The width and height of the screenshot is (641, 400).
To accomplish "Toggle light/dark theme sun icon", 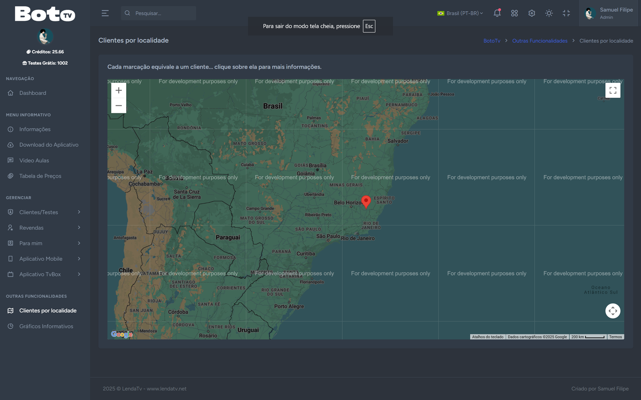I will click(x=549, y=13).
